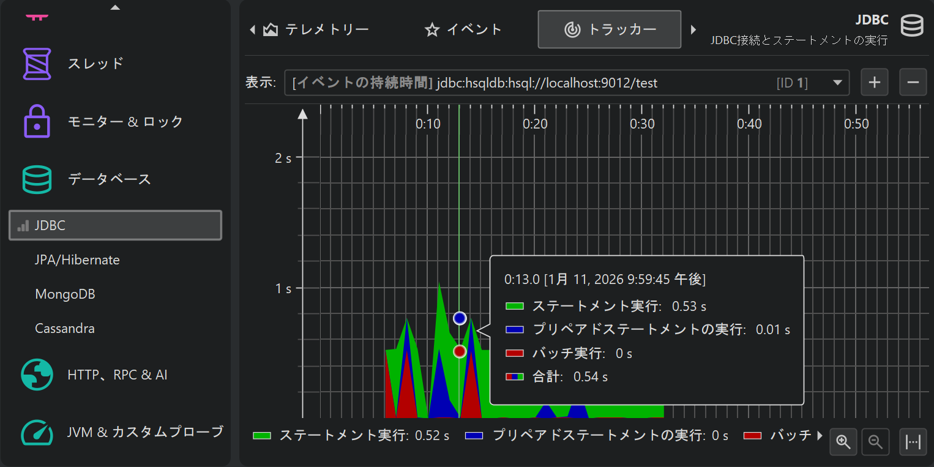The image size is (934, 467).
Task: Click the JDBC database icon in the header
Action: tap(911, 26)
